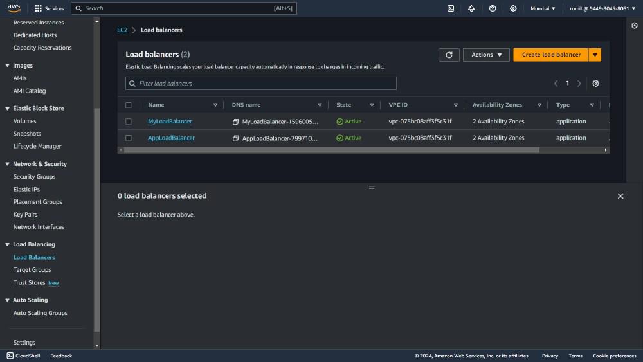This screenshot has height=362, width=643.
Task: Click Create load balancer button
Action: 551,55
